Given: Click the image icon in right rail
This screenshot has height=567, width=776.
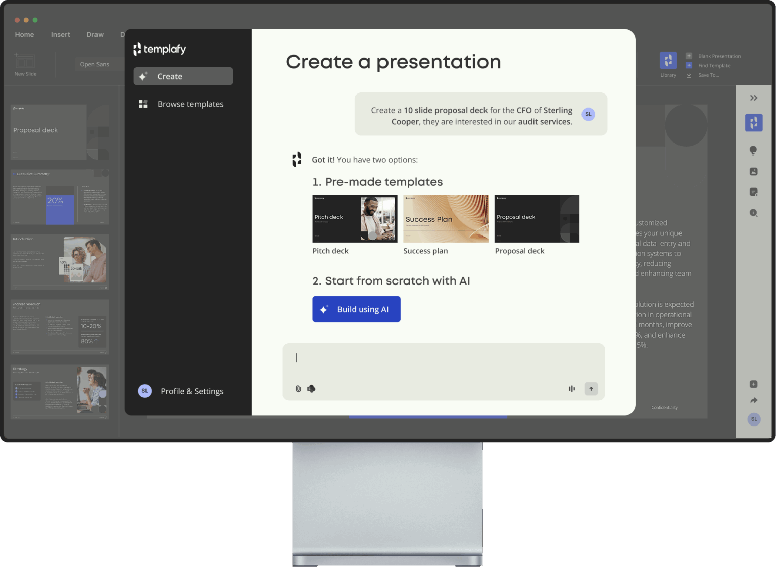Looking at the screenshot, I should pyautogui.click(x=753, y=172).
